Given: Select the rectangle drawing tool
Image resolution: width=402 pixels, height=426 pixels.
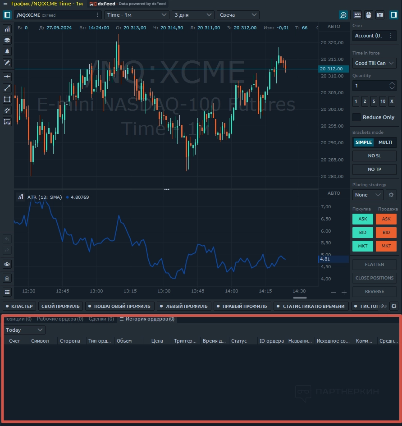Looking at the screenshot, I should click(x=7, y=99).
